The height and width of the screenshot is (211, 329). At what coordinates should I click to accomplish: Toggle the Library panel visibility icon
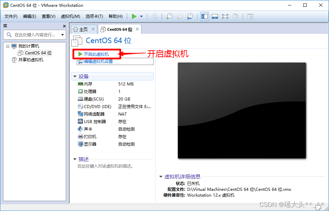204,16
